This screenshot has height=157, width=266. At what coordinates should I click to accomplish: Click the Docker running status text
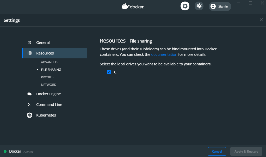coord(28,152)
